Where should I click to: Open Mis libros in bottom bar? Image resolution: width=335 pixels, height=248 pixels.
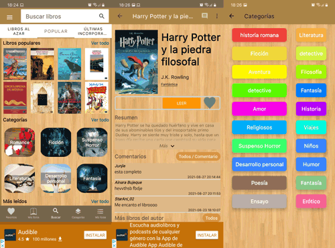click(33, 213)
